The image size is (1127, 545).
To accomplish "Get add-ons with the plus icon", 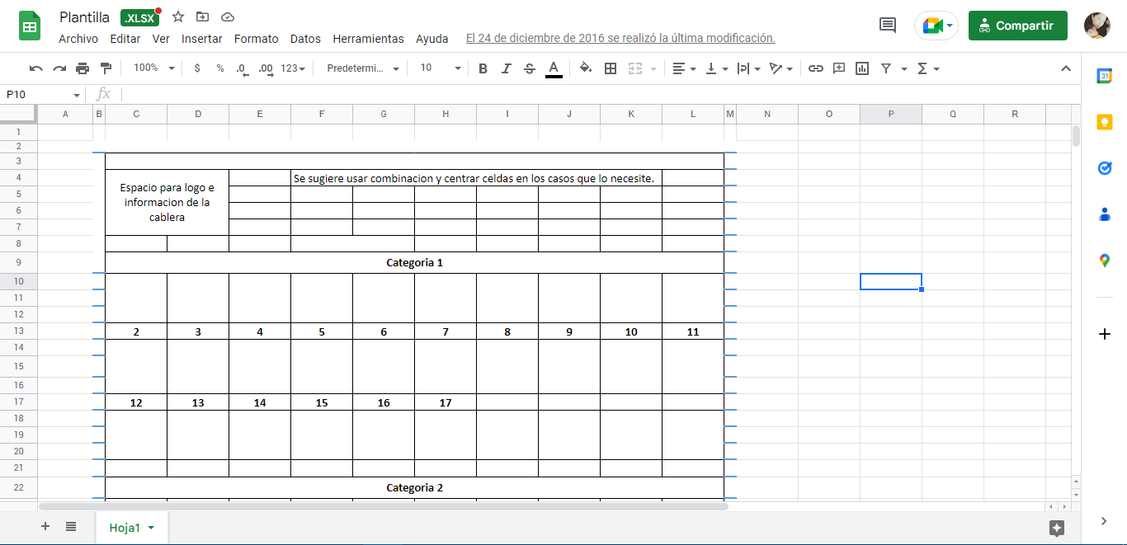I will point(1105,334).
